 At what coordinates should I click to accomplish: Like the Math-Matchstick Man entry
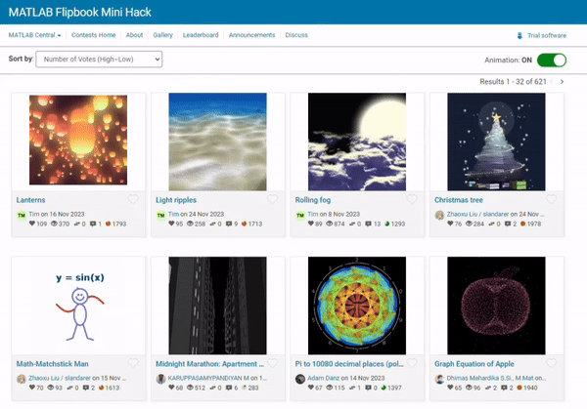pyautogui.click(x=133, y=362)
